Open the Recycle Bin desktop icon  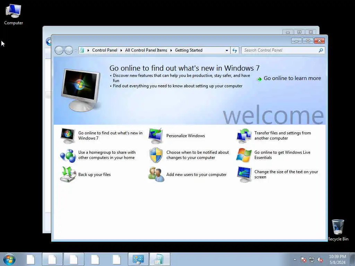(338, 230)
